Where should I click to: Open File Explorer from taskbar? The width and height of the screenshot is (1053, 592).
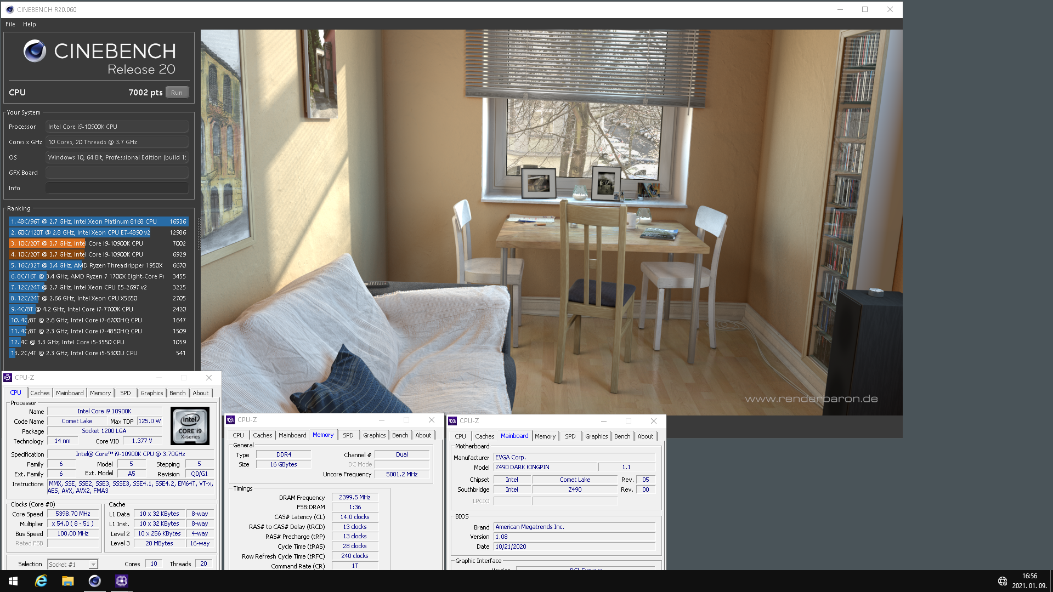click(68, 581)
